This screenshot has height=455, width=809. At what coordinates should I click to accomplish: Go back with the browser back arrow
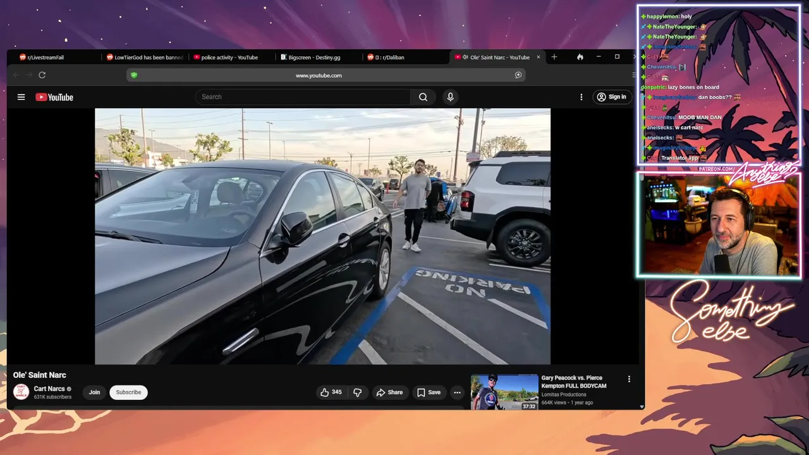click(x=16, y=75)
